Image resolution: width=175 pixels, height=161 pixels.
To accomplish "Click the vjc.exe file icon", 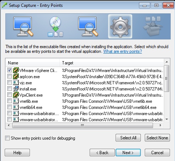I will (x=16, y=82).
